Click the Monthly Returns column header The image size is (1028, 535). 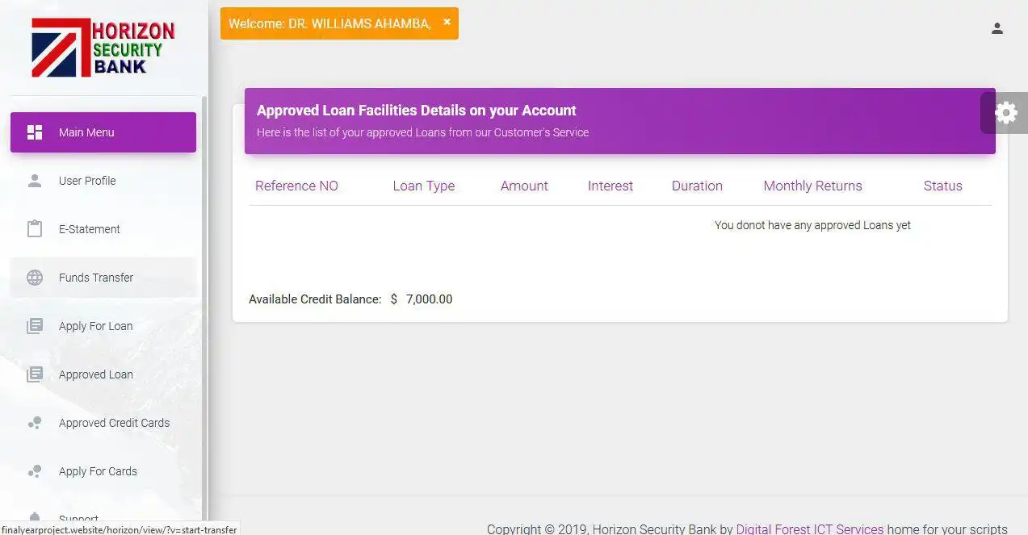(x=812, y=186)
